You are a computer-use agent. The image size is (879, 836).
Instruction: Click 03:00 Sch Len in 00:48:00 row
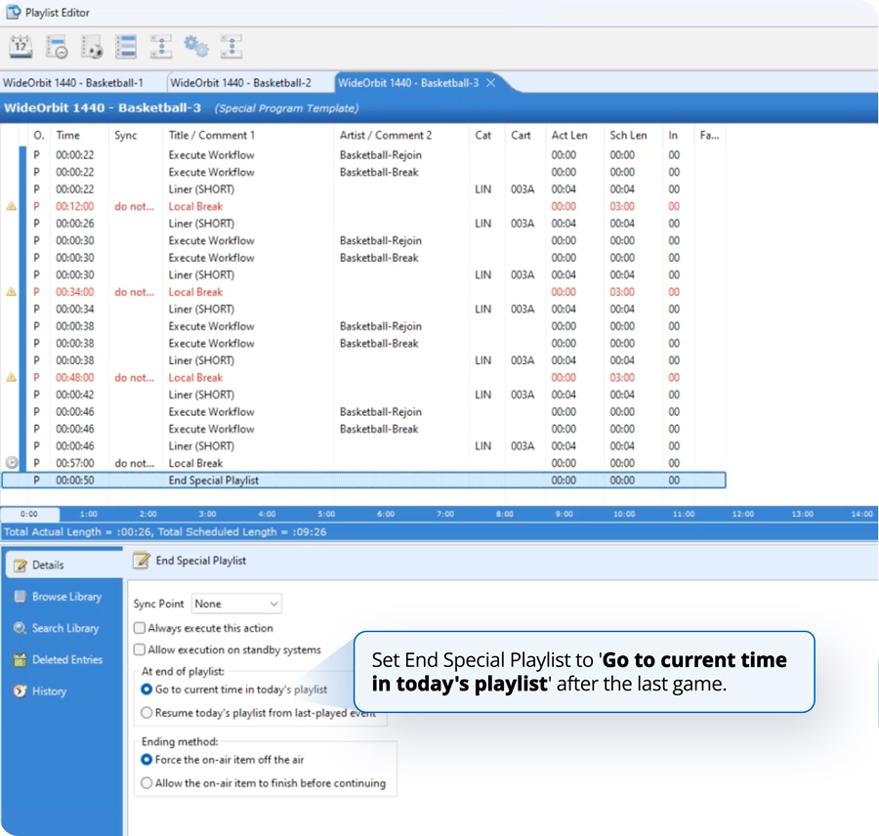coord(622,378)
